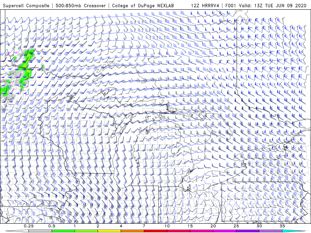
Task: Select the pink legend swatch between 15 and 20
Action: point(201,231)
